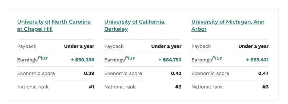Open University of California, Berkeley link

pos(135,25)
